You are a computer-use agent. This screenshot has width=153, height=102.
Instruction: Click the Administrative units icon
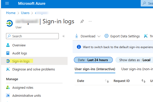point(8,95)
